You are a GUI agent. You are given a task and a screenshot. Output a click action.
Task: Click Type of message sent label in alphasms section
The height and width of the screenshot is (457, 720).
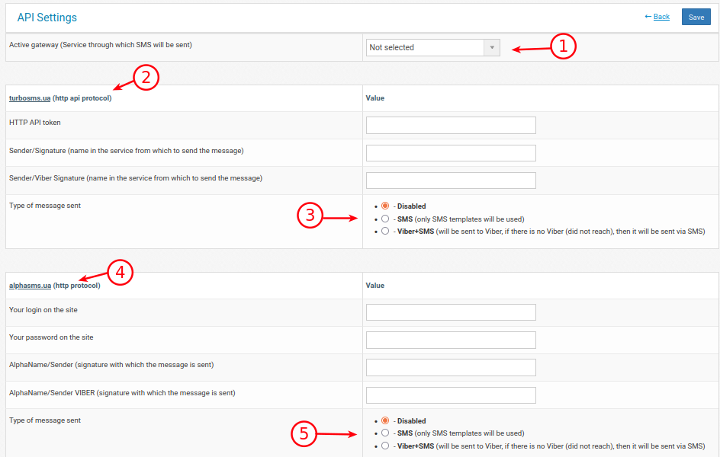tap(45, 420)
